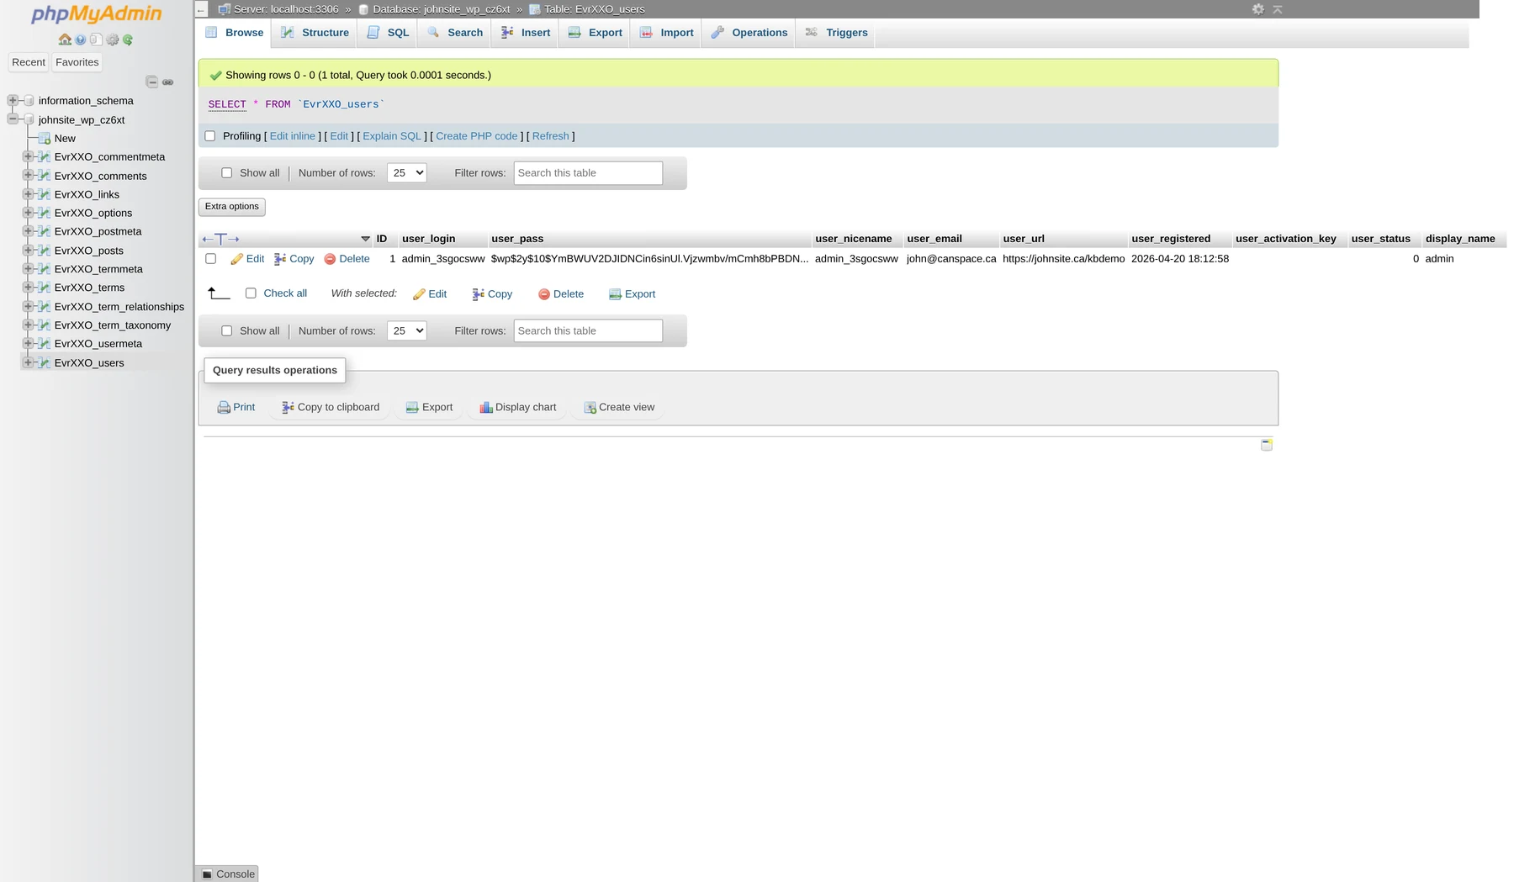
Task: Sort by the user_email column header
Action: click(x=934, y=239)
